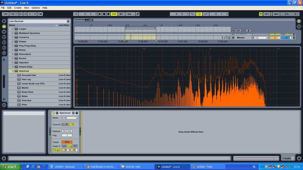Toggle the arrangement Loop switch

[x=199, y=14]
